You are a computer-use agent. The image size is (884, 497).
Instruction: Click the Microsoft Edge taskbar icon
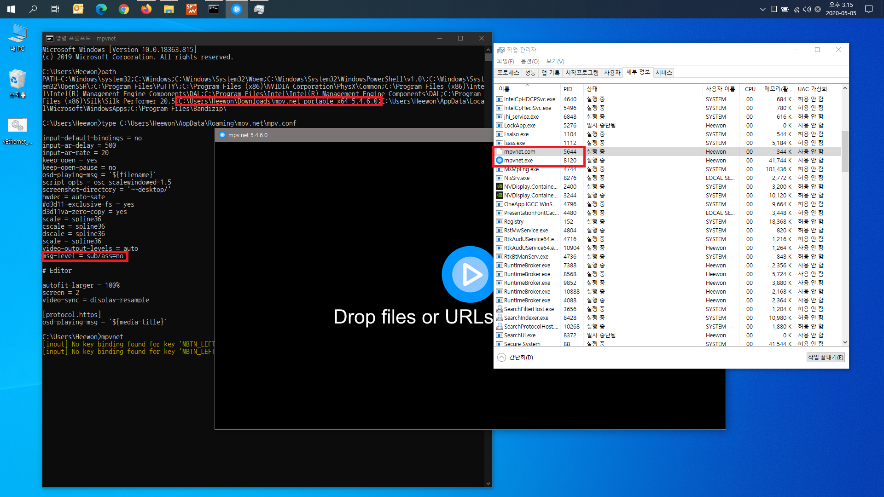101,9
